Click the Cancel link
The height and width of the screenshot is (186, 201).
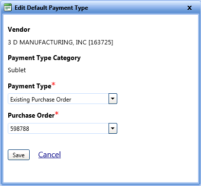(50, 155)
